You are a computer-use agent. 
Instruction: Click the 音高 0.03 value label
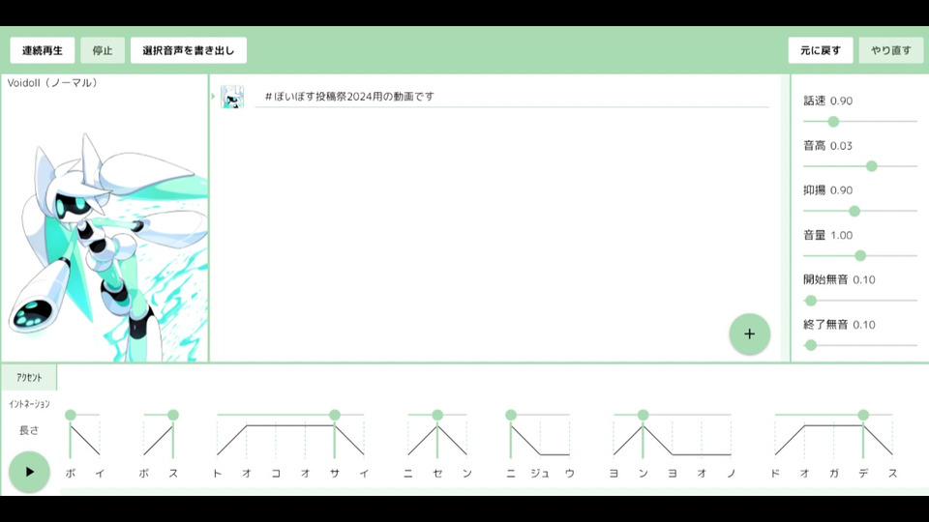827,146
